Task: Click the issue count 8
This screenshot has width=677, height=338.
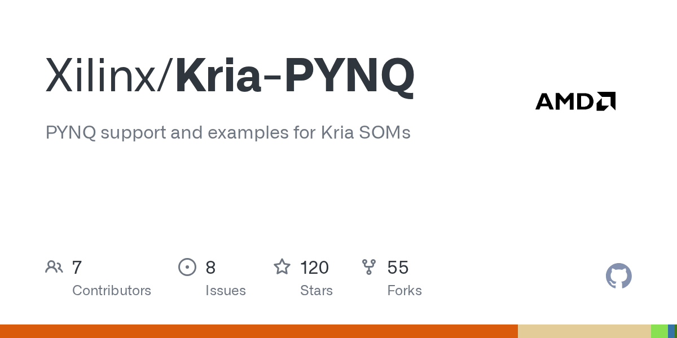Action: click(210, 267)
